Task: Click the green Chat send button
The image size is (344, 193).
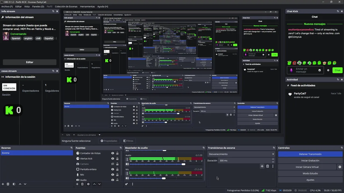Action: tap(337, 70)
